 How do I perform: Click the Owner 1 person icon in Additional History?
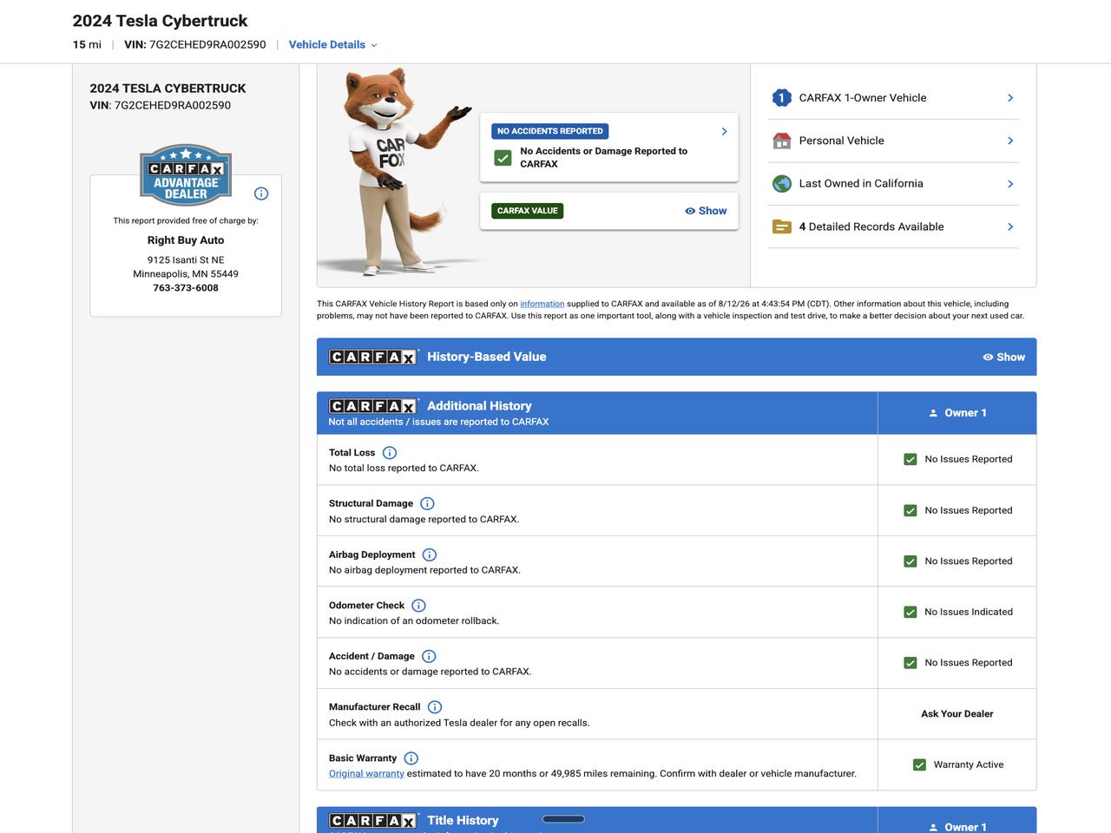tap(934, 413)
